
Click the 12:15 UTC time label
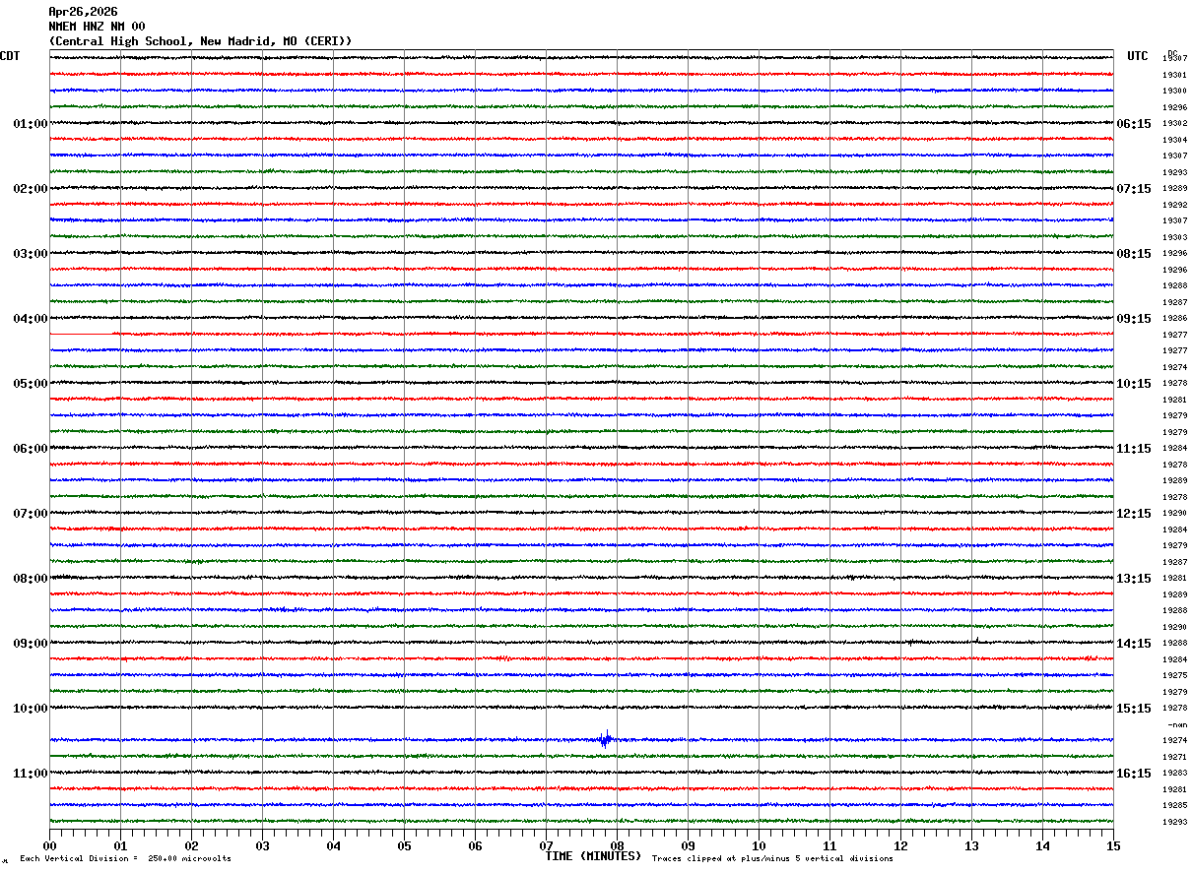click(1134, 514)
